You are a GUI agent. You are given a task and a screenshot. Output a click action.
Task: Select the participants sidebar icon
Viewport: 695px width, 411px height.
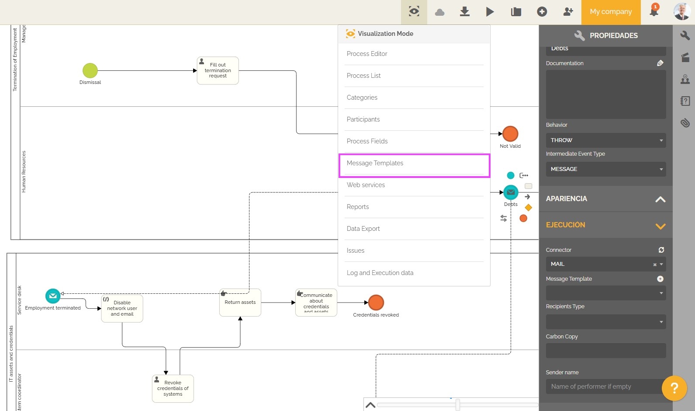click(x=685, y=79)
